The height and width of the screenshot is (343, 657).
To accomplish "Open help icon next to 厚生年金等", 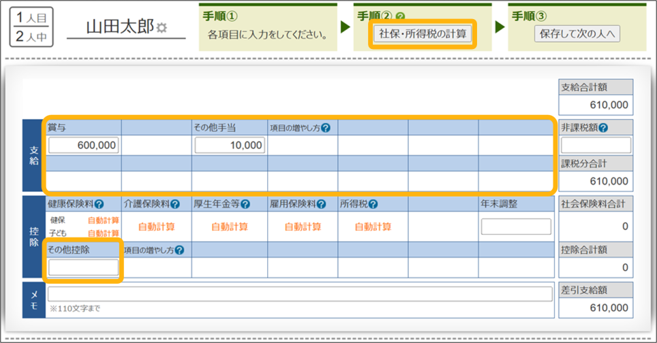I will 245,203.
